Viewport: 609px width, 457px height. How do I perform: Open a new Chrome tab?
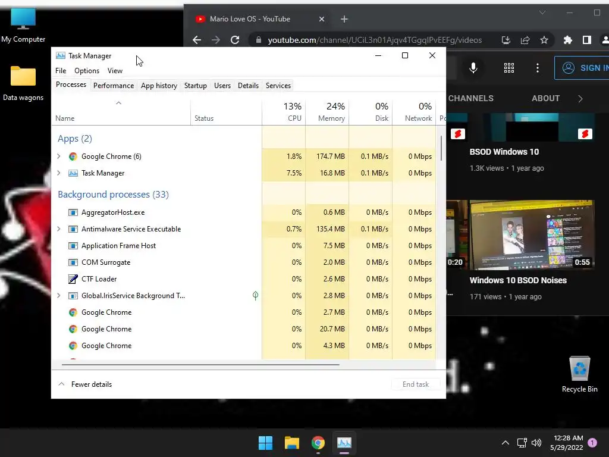[344, 19]
